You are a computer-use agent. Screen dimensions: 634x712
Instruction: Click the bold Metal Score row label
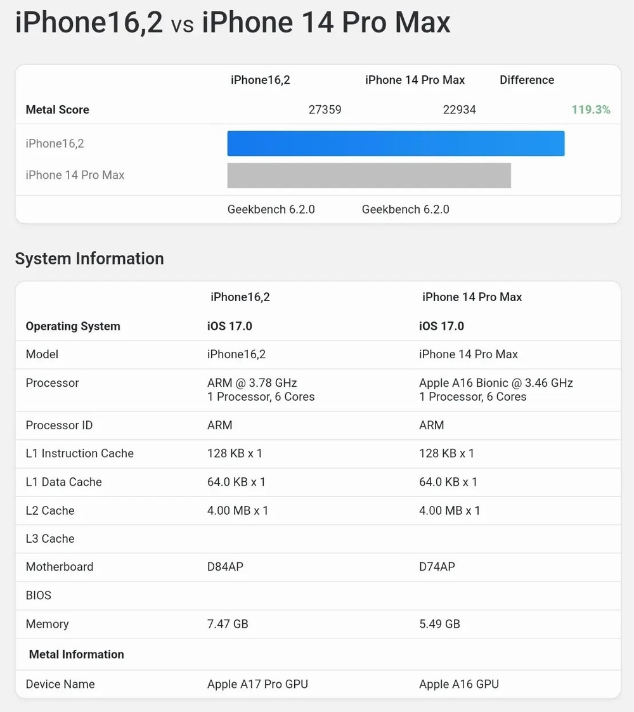[x=57, y=110]
